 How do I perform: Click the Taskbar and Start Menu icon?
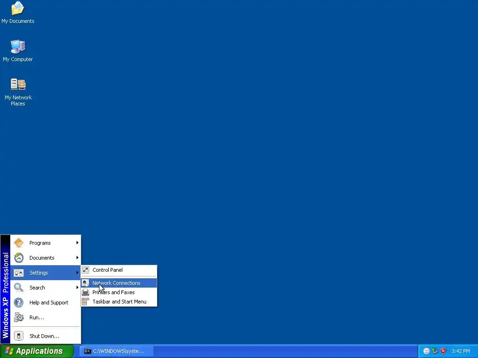tap(85, 302)
